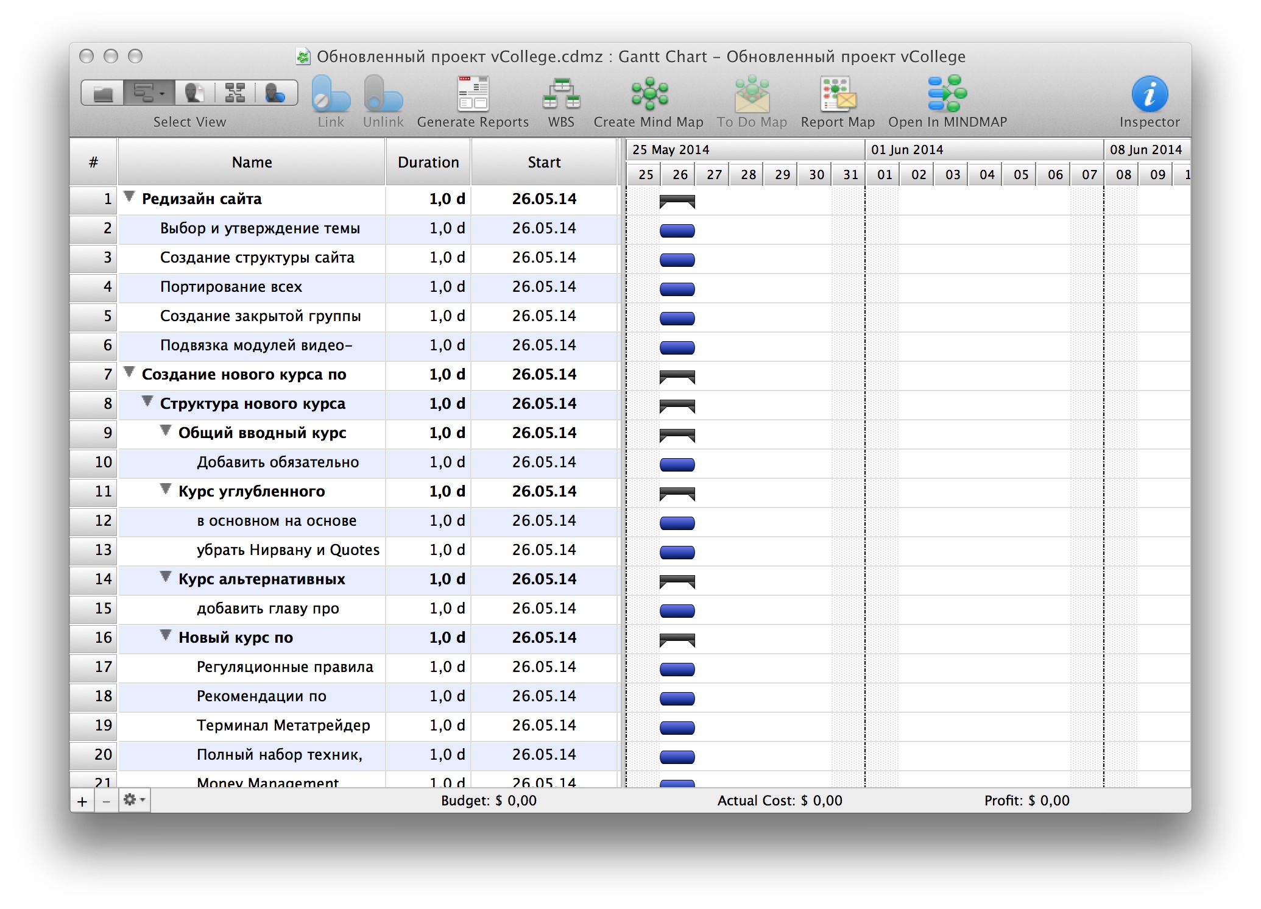Select the resource usage view segment

click(x=275, y=93)
